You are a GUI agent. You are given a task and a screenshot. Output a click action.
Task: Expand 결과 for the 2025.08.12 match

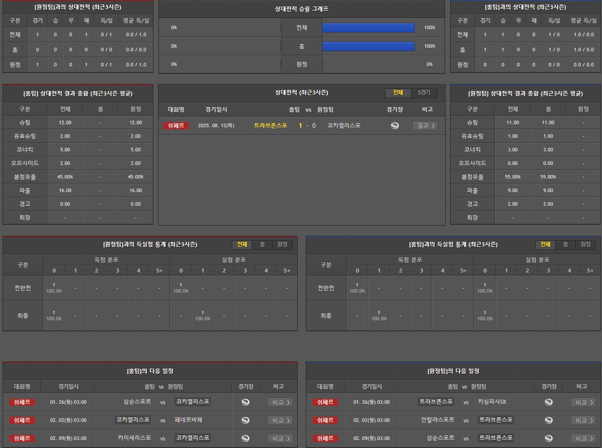point(424,126)
